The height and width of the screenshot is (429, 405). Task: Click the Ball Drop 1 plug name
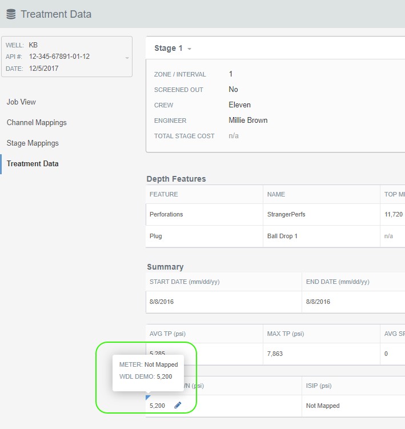tap(282, 236)
